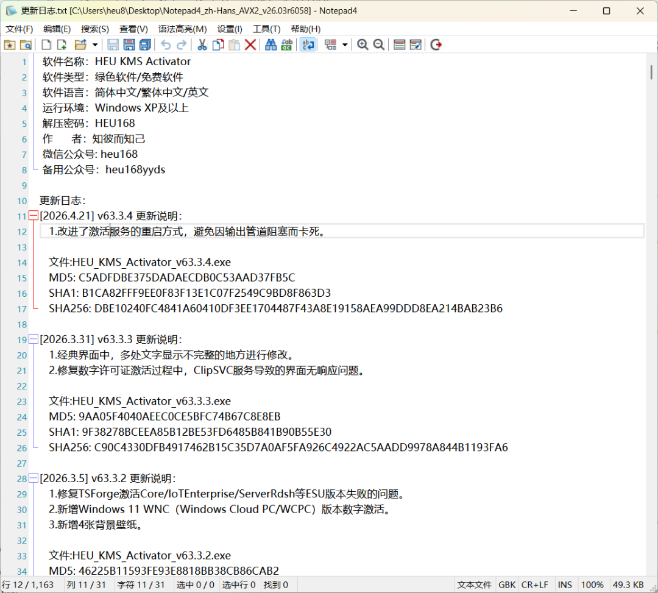The width and height of the screenshot is (658, 593).
Task: Click the 文本文件 scheme in status bar
Action: [x=474, y=584]
